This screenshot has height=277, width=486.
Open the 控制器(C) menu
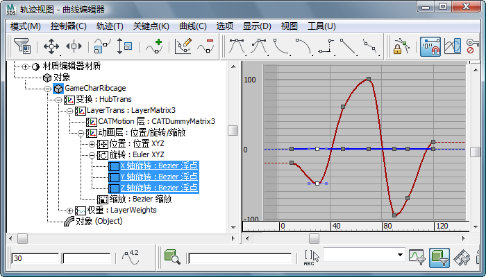(69, 26)
